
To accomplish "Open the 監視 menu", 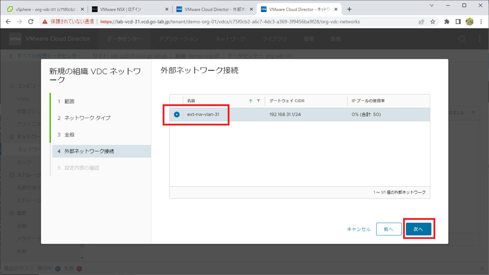I will pyautogui.click(x=335, y=39).
